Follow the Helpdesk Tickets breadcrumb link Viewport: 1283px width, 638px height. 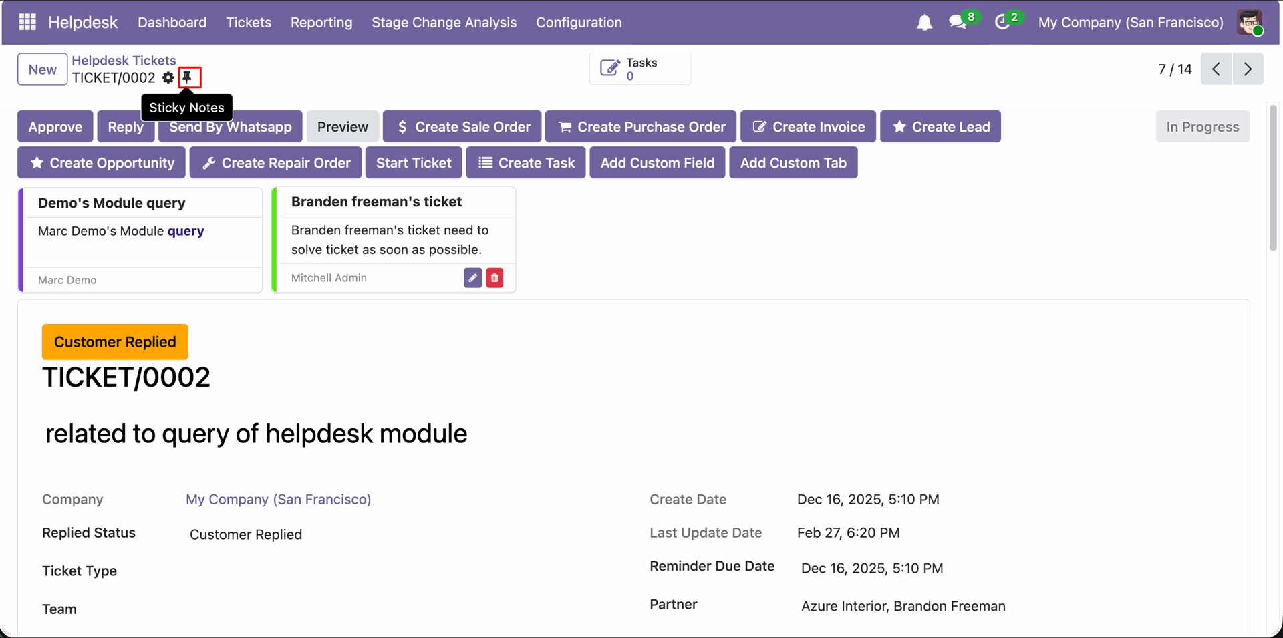click(124, 60)
